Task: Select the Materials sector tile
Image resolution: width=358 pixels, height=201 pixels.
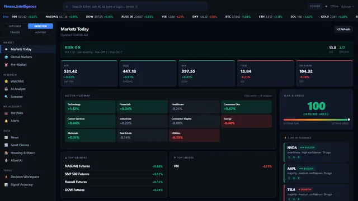Action: [90, 135]
